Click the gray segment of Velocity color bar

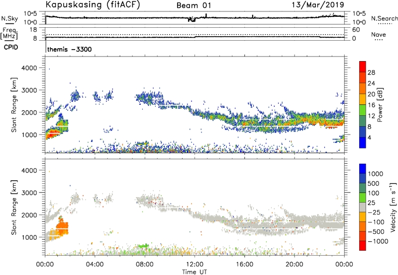pyautogui.click(x=363, y=207)
